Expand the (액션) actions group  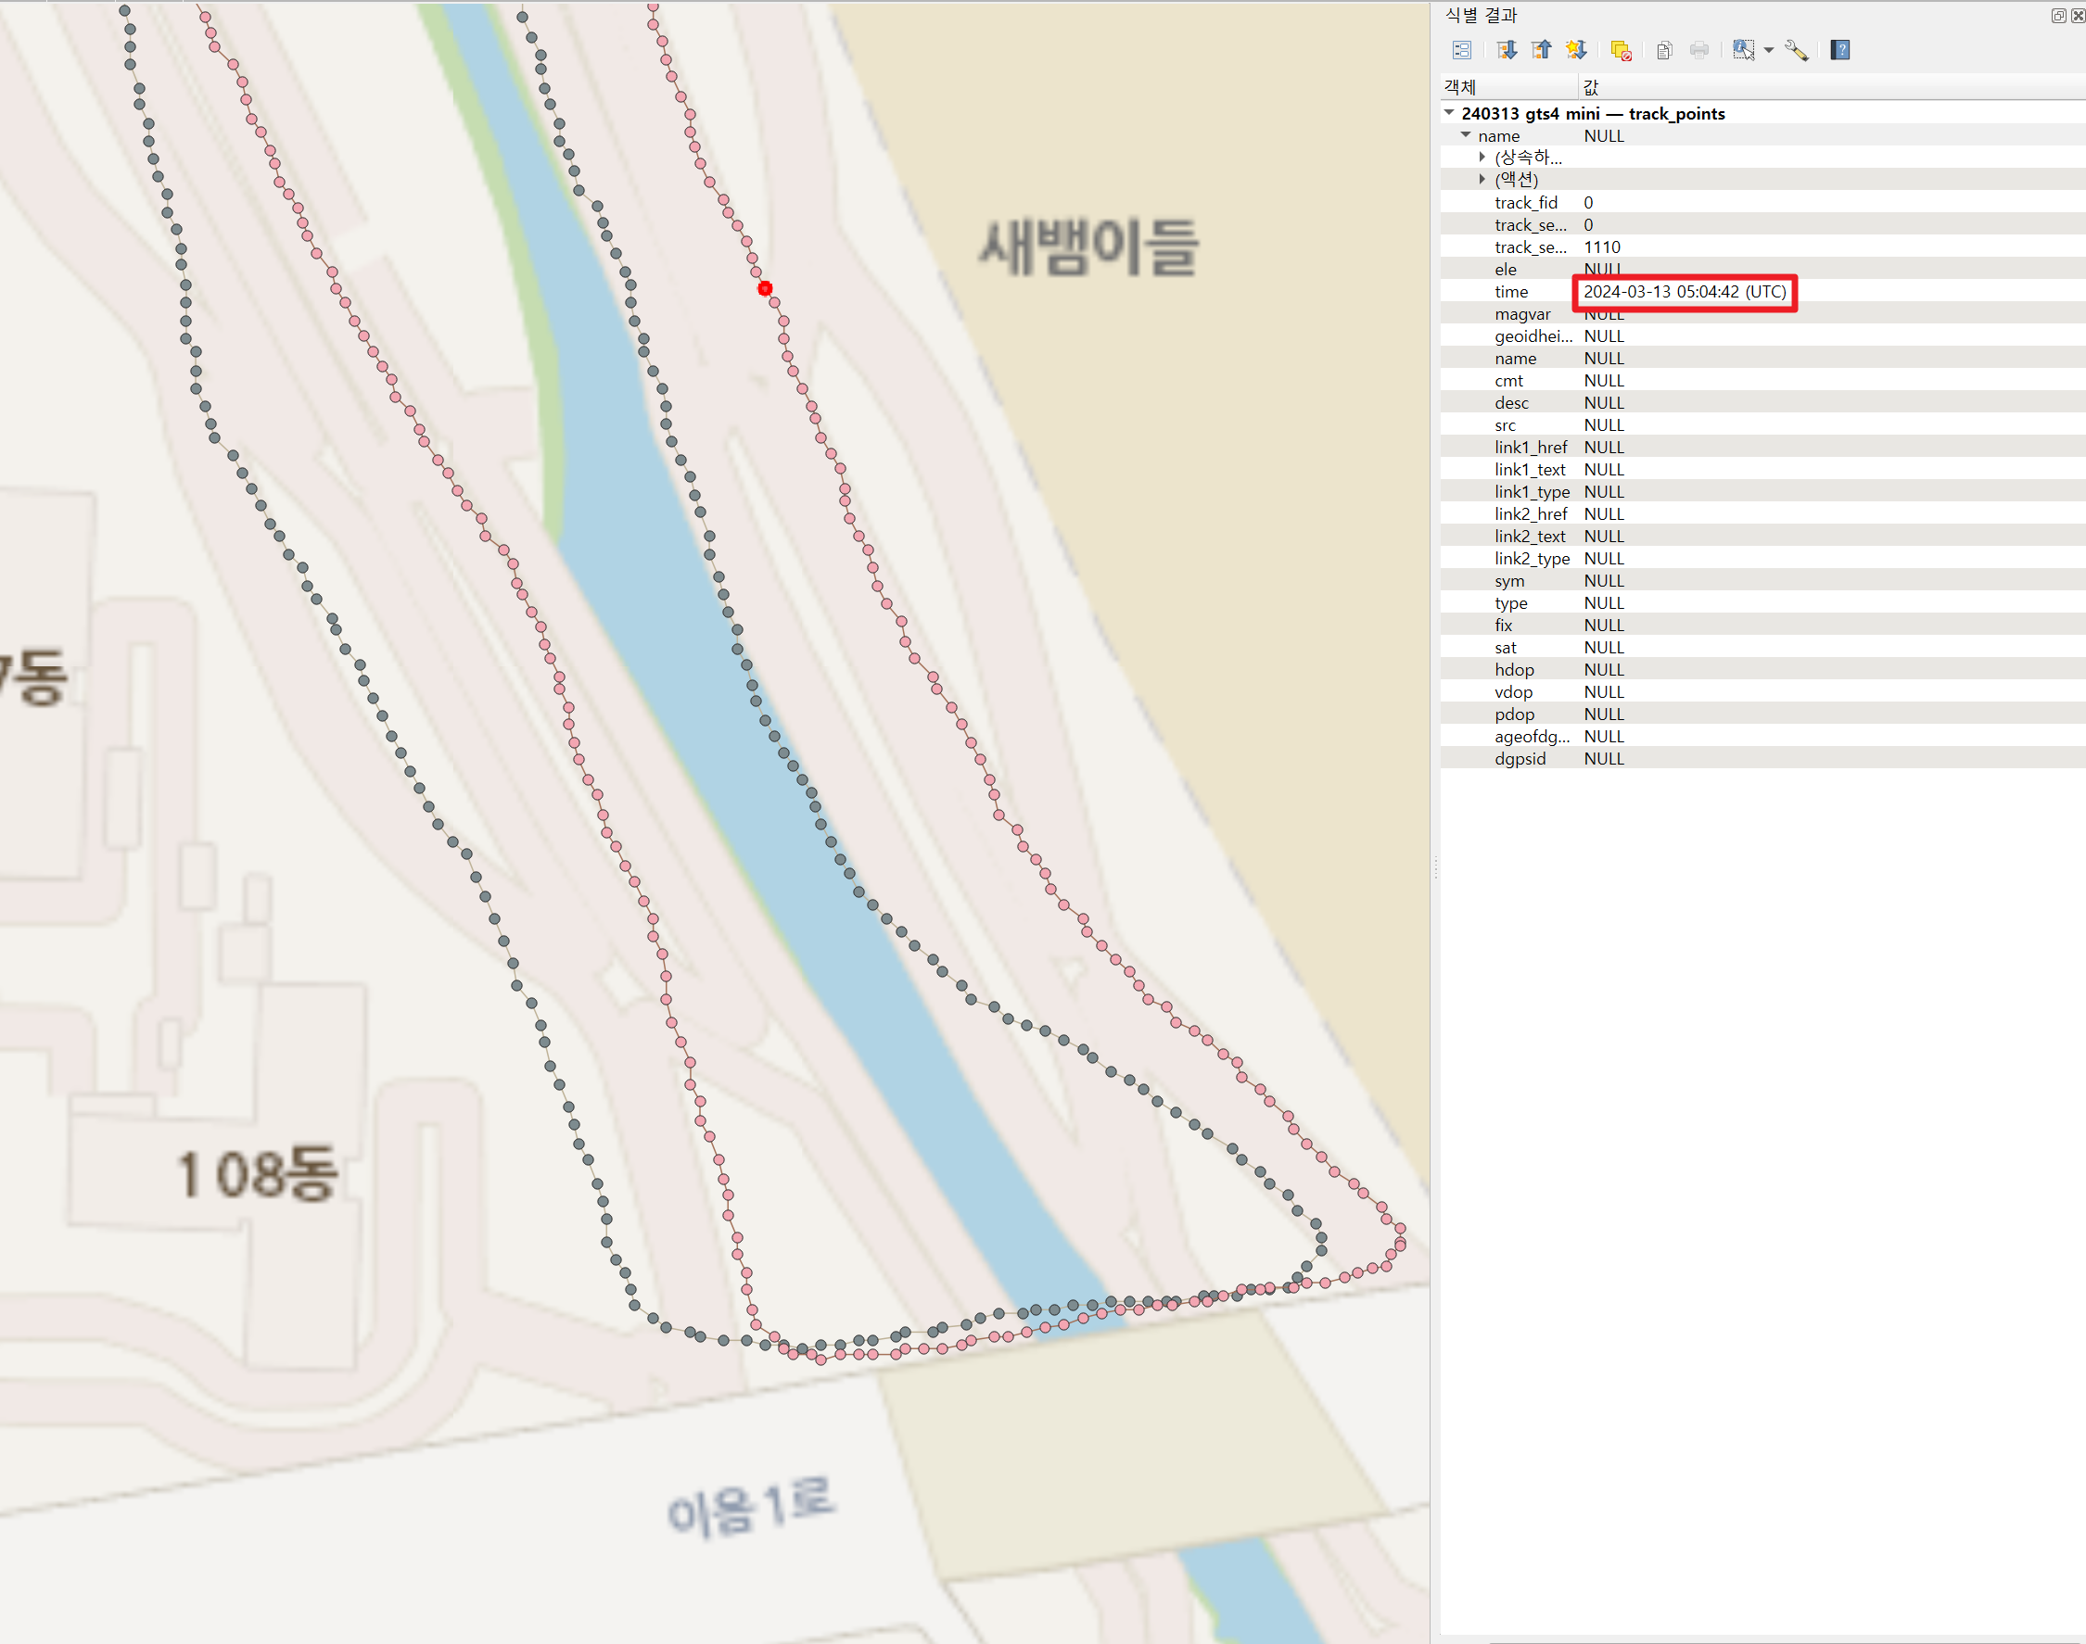click(1482, 179)
